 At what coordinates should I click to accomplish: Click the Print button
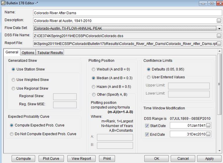coord(107,158)
